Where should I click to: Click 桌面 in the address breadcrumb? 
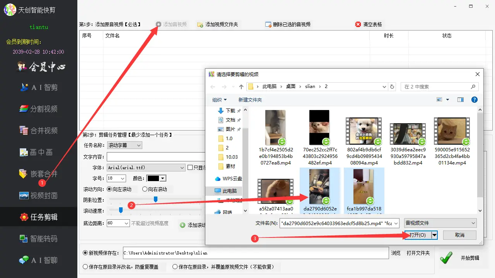(291, 86)
